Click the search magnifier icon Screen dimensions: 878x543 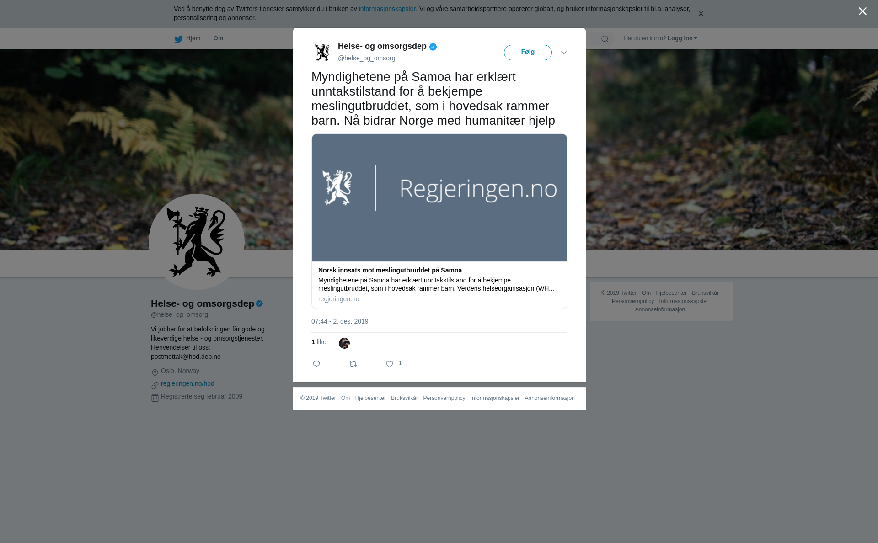pyautogui.click(x=605, y=39)
